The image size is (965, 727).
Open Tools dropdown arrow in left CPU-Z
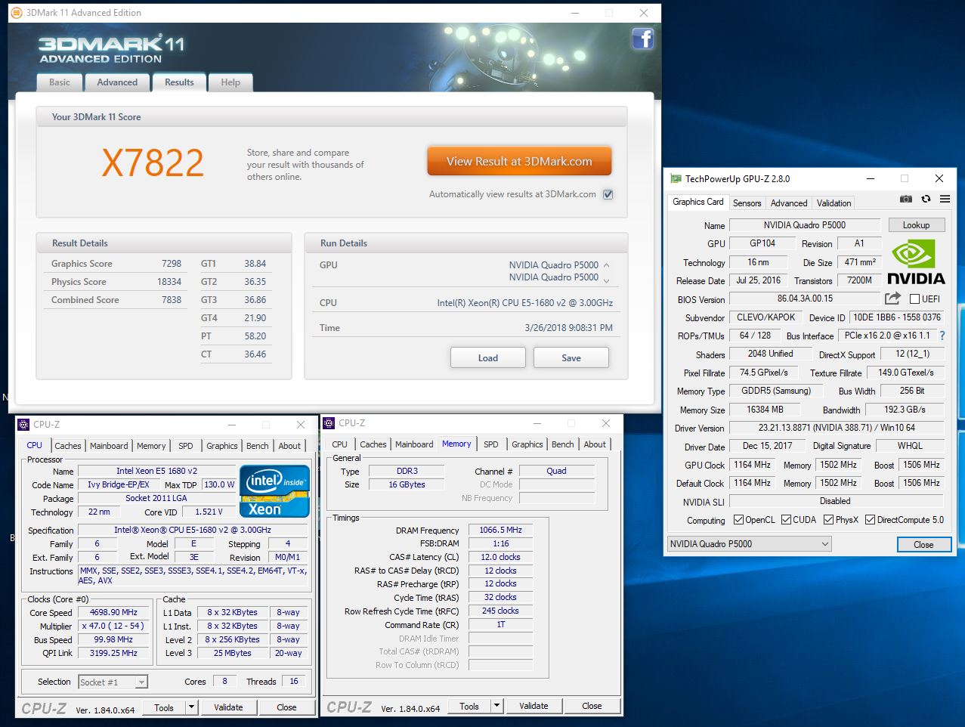tap(192, 708)
